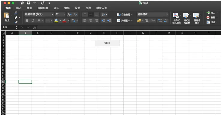Click the fx insert function icon
This screenshot has height=116, width=222.
pos(34,28)
